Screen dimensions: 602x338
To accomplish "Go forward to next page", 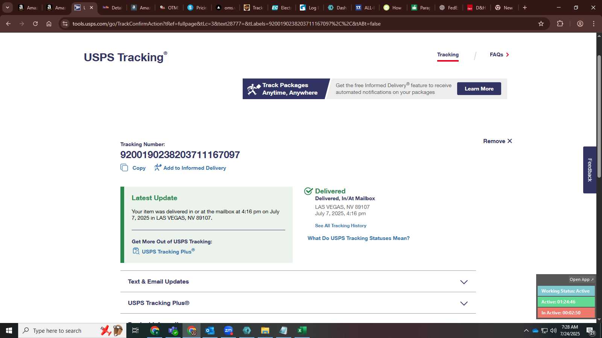I will 22,24.
